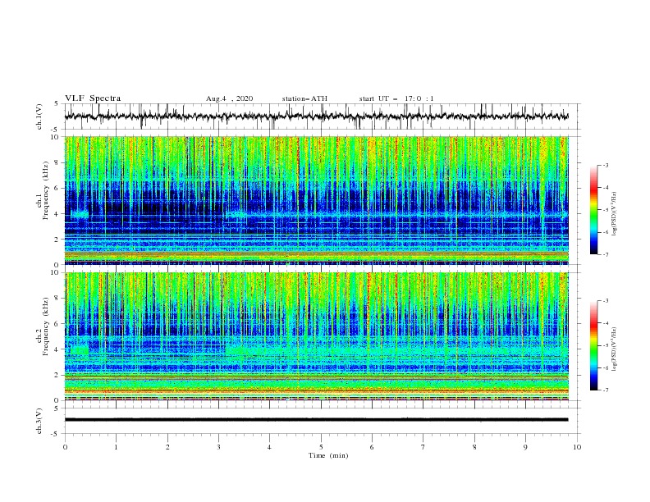
Task: Click the "10" label on the time axis
Action: pyautogui.click(x=577, y=447)
